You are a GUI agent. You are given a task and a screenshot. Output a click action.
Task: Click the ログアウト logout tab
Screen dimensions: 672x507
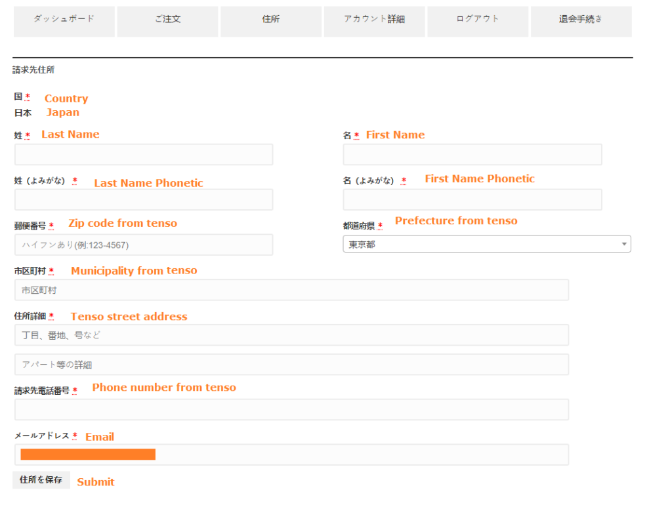tap(477, 19)
